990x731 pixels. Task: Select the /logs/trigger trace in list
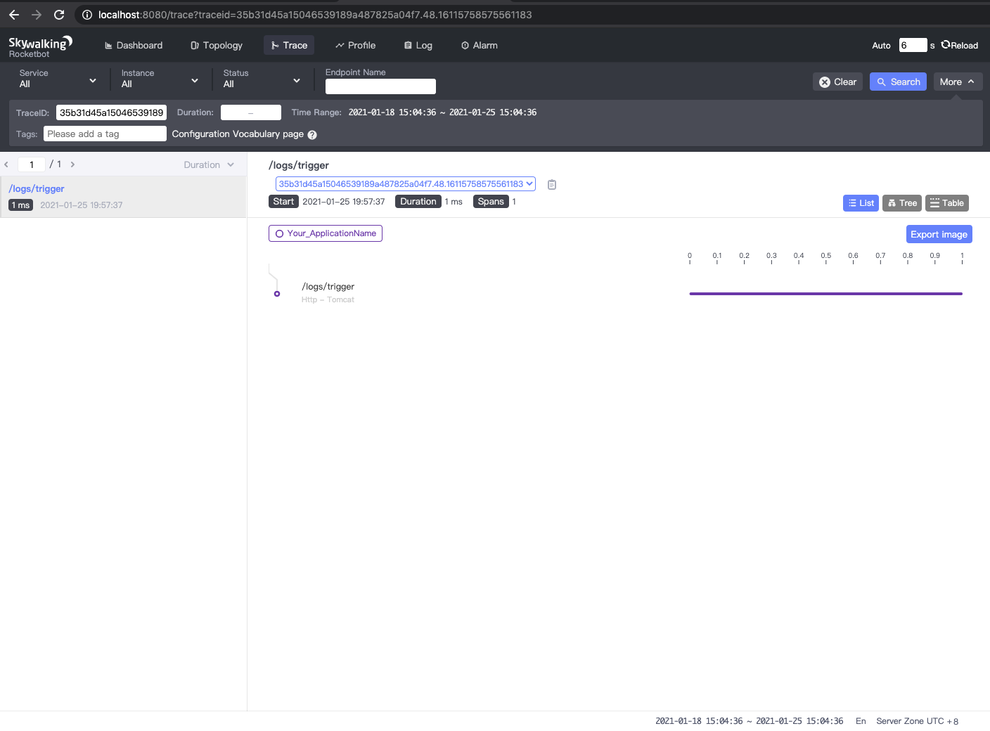(x=124, y=197)
